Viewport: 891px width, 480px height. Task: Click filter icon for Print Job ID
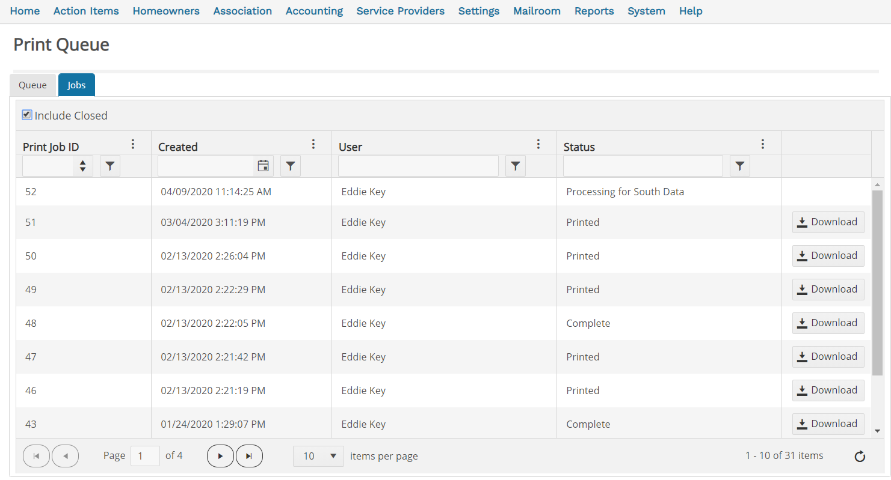(x=109, y=166)
